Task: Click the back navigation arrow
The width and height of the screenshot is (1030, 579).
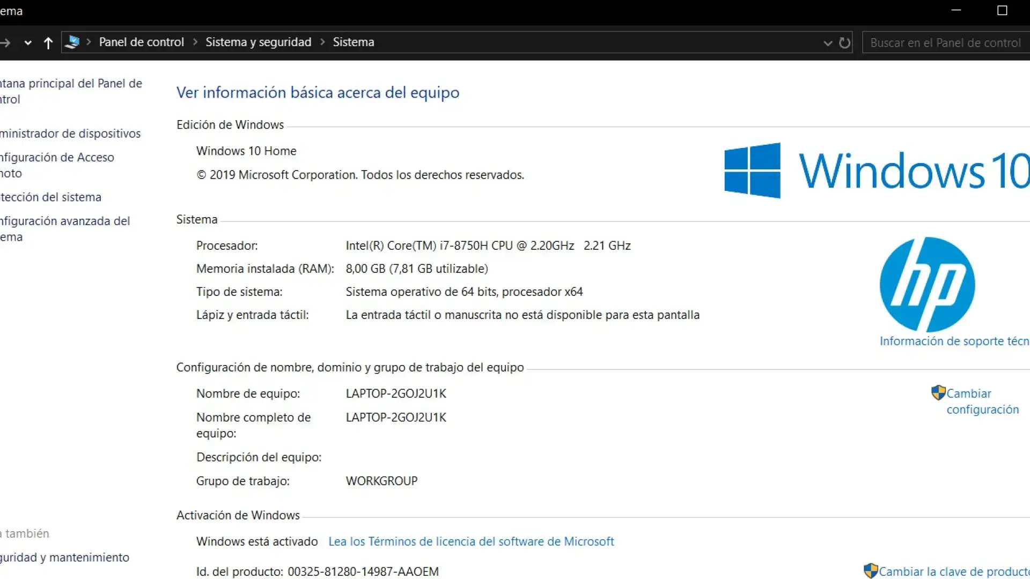Action: click(x=5, y=43)
